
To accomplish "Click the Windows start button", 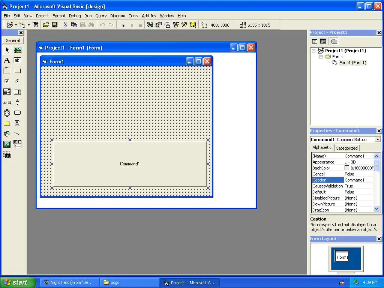I will click(18, 282).
